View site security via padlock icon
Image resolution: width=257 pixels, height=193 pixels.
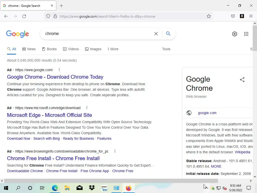[x=55, y=16]
